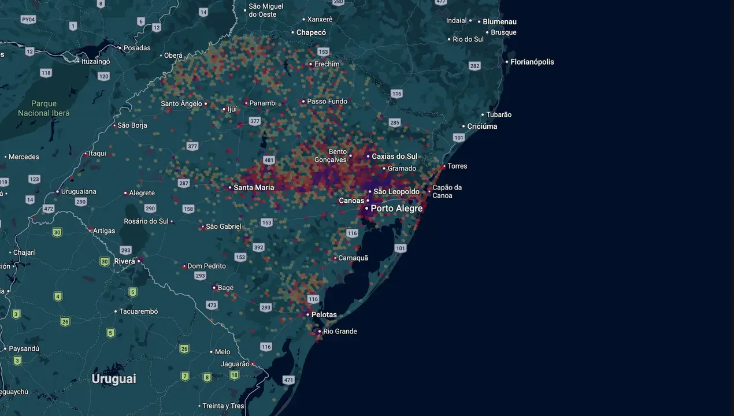Click the Treinta y Tres label

[x=223, y=406]
